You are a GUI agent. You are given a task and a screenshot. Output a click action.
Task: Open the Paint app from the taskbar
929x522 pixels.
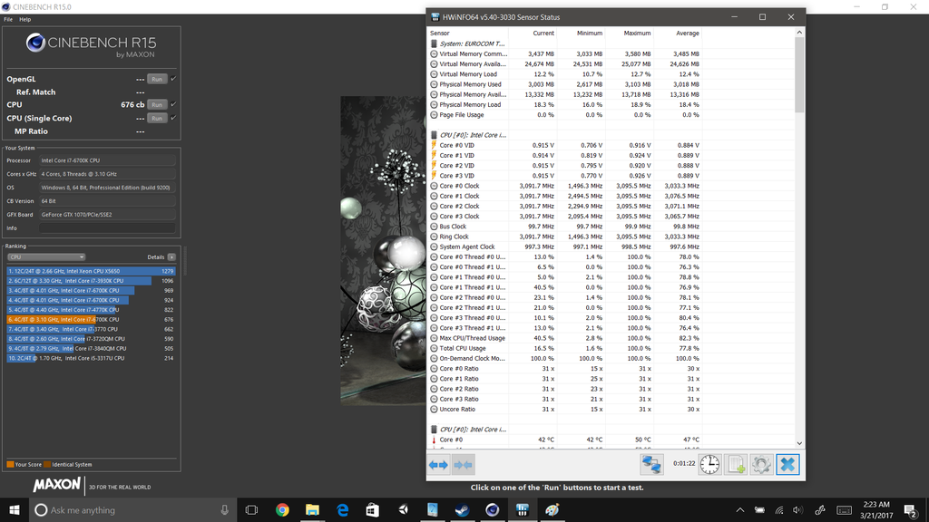553,510
